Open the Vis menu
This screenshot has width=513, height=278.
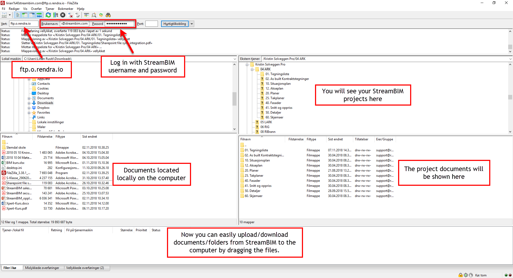pyautogui.click(x=25, y=9)
